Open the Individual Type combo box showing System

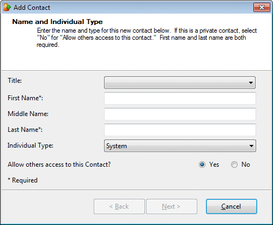pyautogui.click(x=180, y=145)
